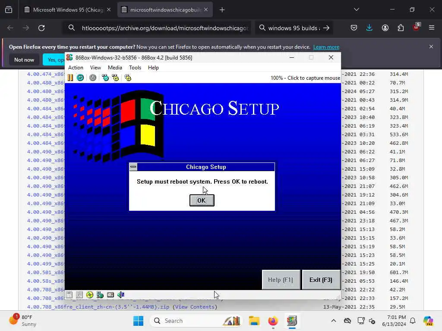Dismiss the Firefox startup notification bar
Image resolution: width=442 pixels, height=331 pixels.
pos(431,47)
